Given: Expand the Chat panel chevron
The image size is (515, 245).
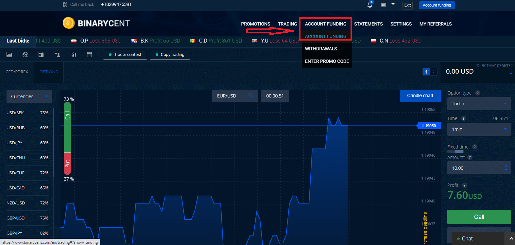Looking at the screenshot, I should [x=511, y=239].
